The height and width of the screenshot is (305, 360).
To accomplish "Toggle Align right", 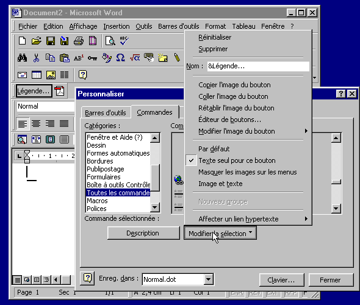I will (50, 124).
